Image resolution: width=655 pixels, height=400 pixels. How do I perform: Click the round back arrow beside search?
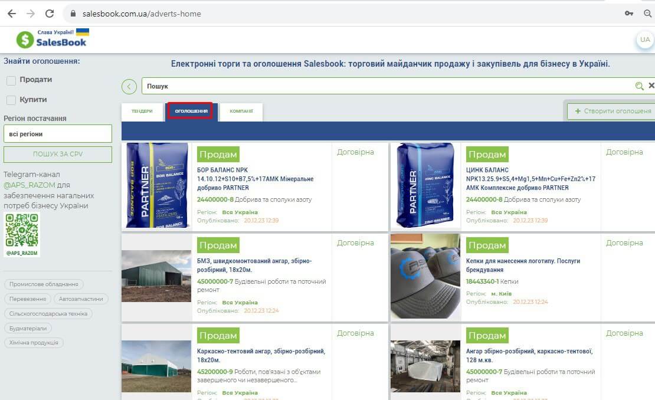click(x=129, y=86)
